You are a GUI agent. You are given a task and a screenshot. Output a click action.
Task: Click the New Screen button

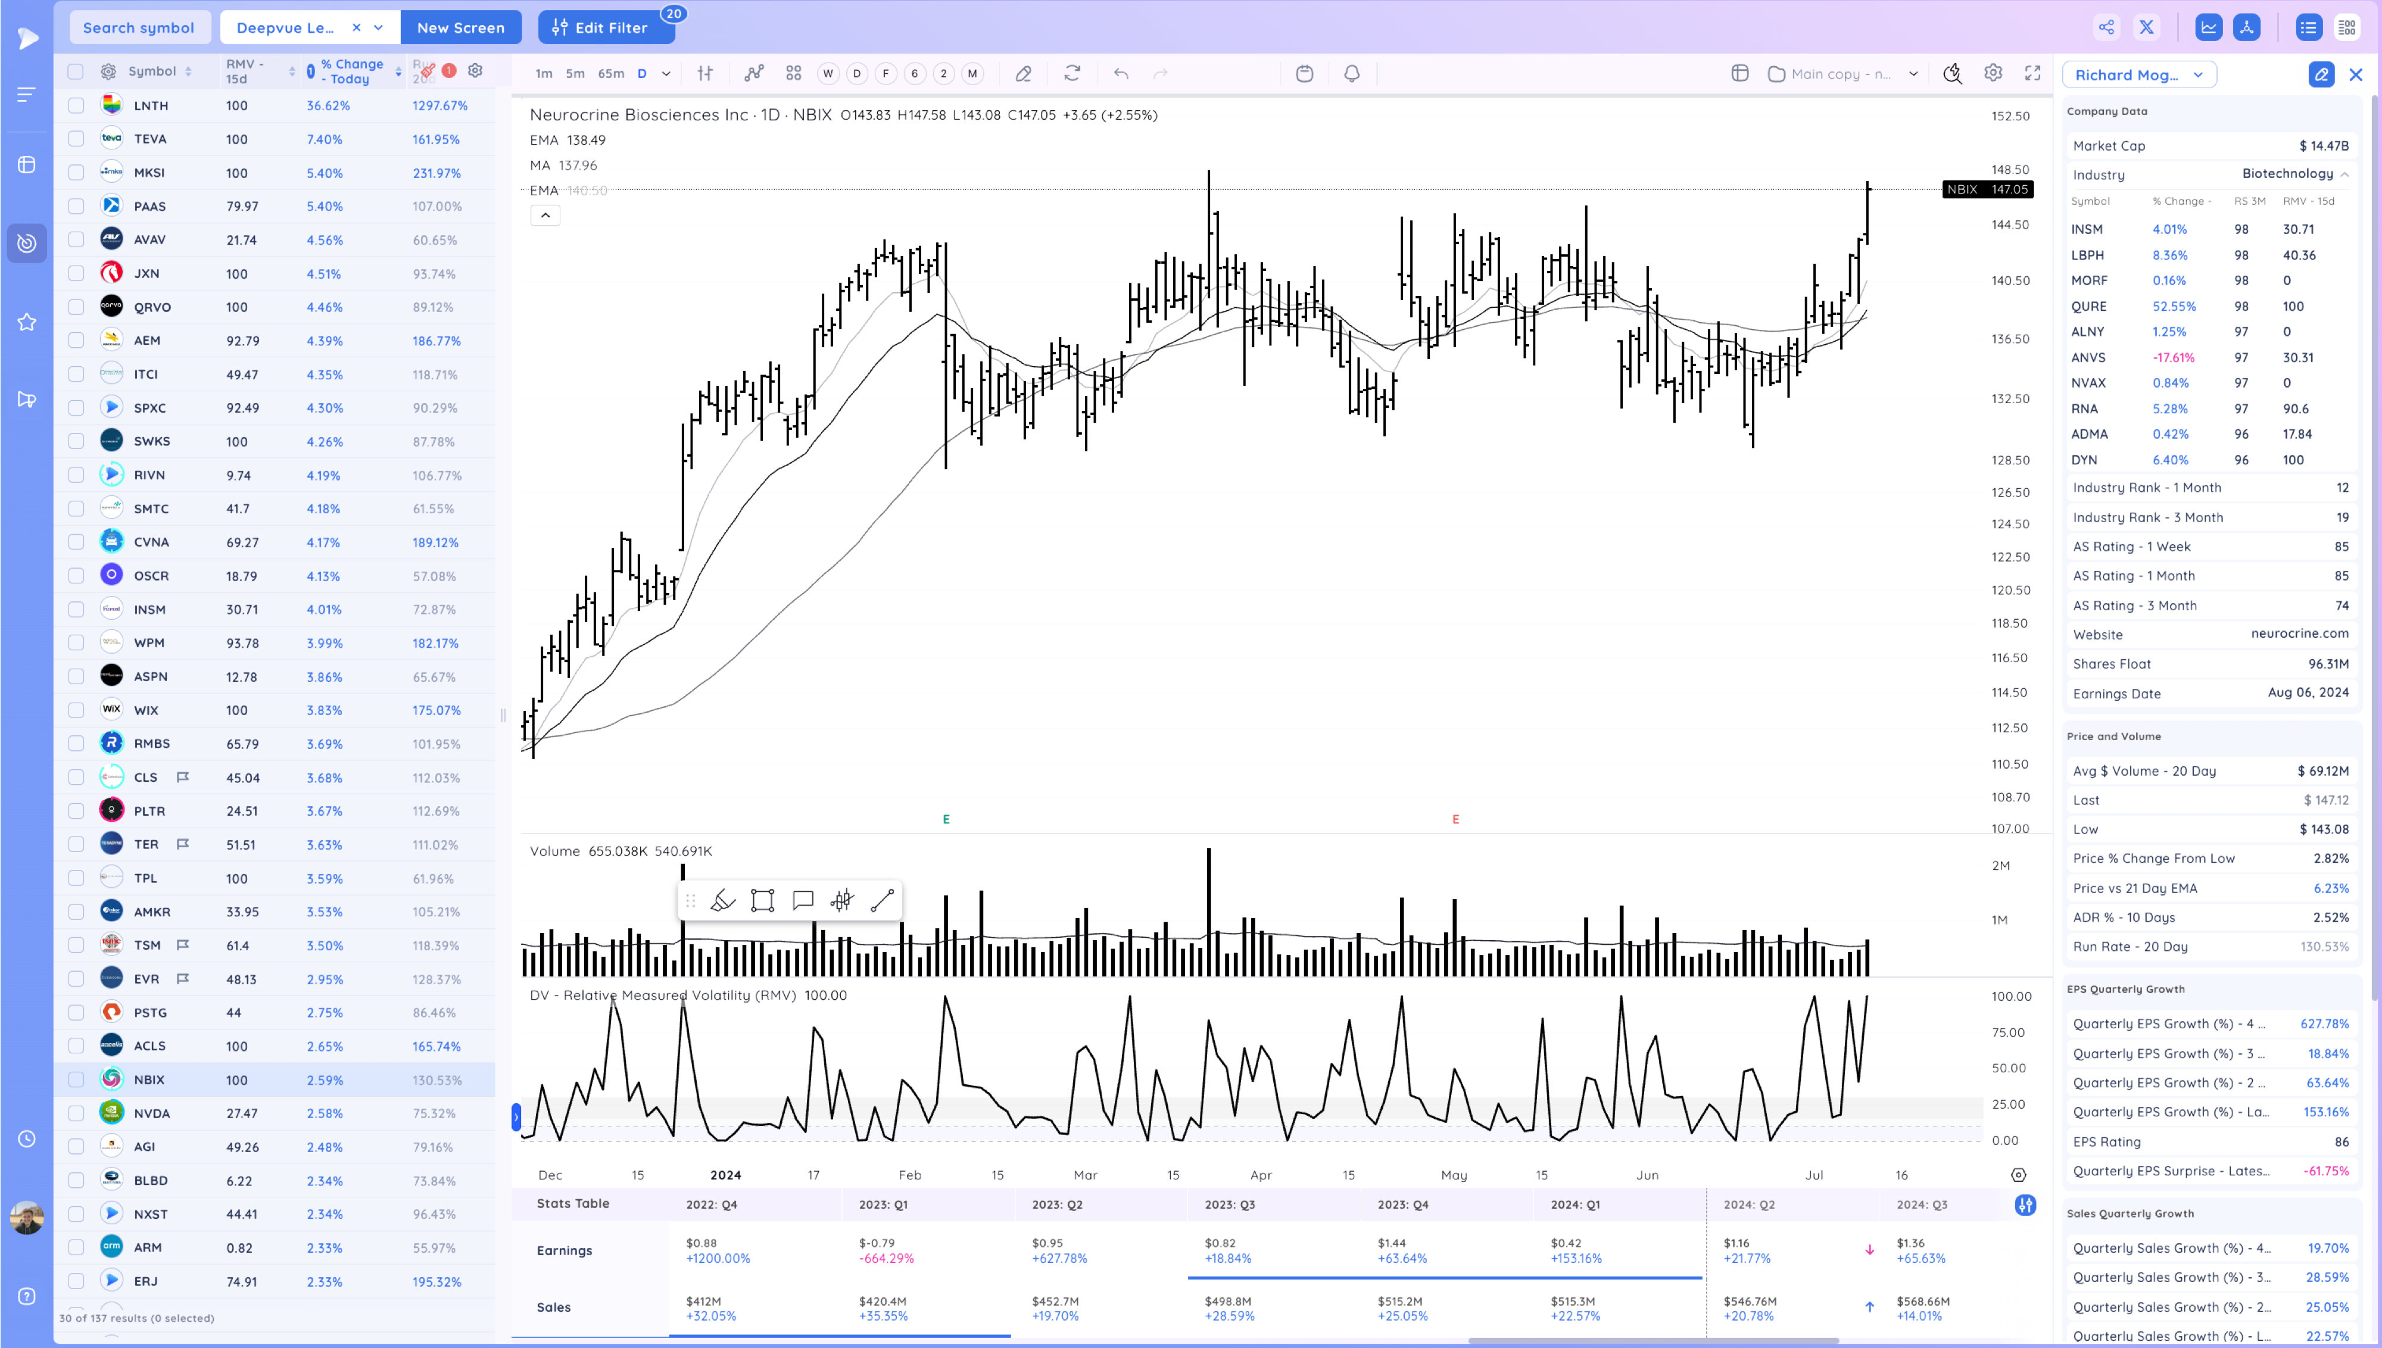pyautogui.click(x=460, y=28)
